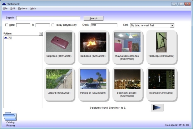The image size is (193, 129).
Task: Select the Belem city at night picture
Action: [127, 79]
